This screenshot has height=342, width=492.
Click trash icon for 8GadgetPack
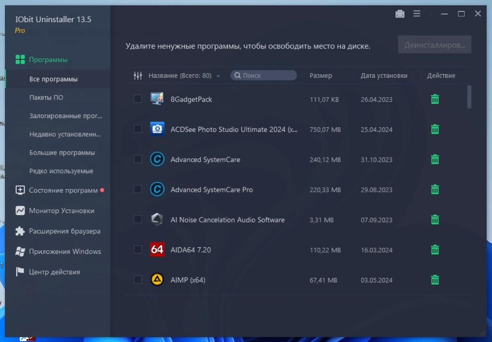point(435,99)
